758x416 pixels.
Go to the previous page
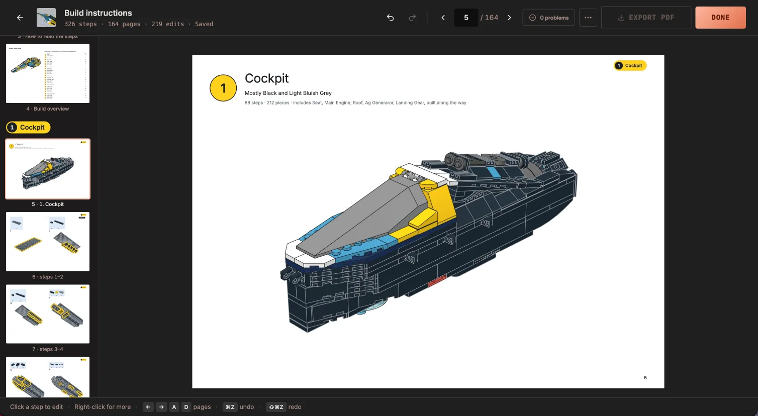click(443, 18)
